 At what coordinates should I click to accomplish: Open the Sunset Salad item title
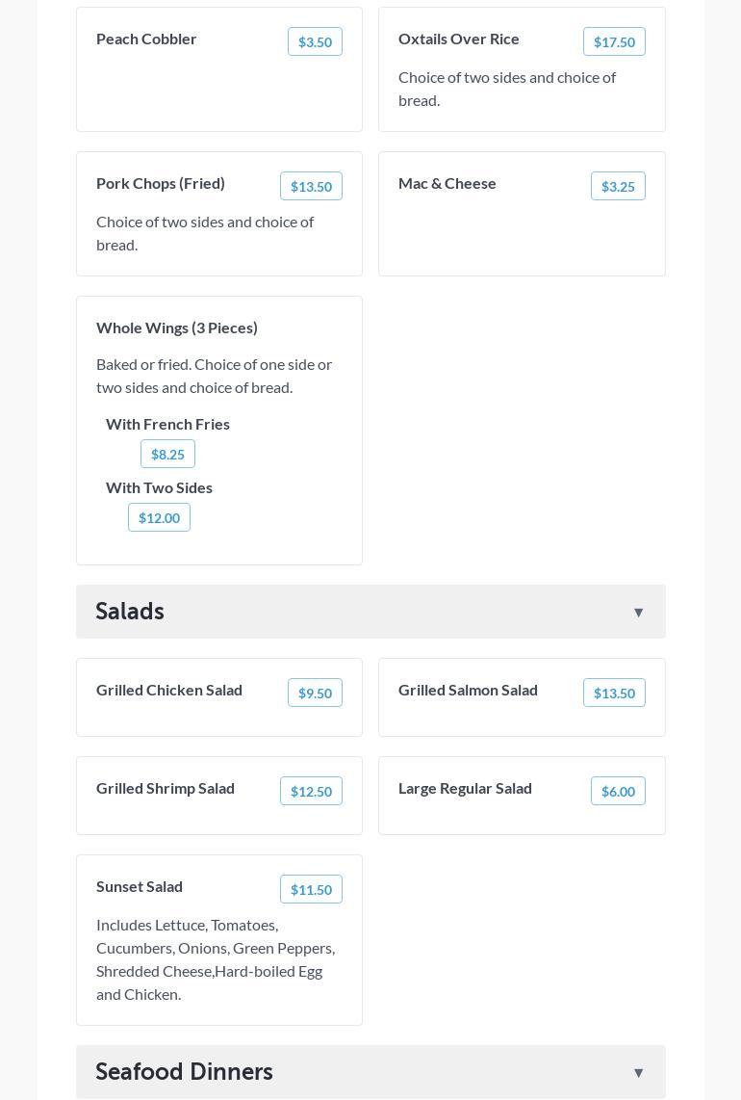tap(140, 886)
